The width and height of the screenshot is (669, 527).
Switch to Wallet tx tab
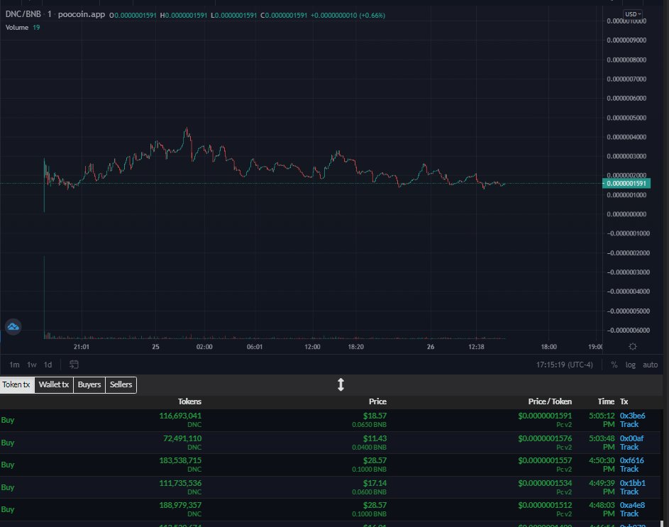click(54, 384)
